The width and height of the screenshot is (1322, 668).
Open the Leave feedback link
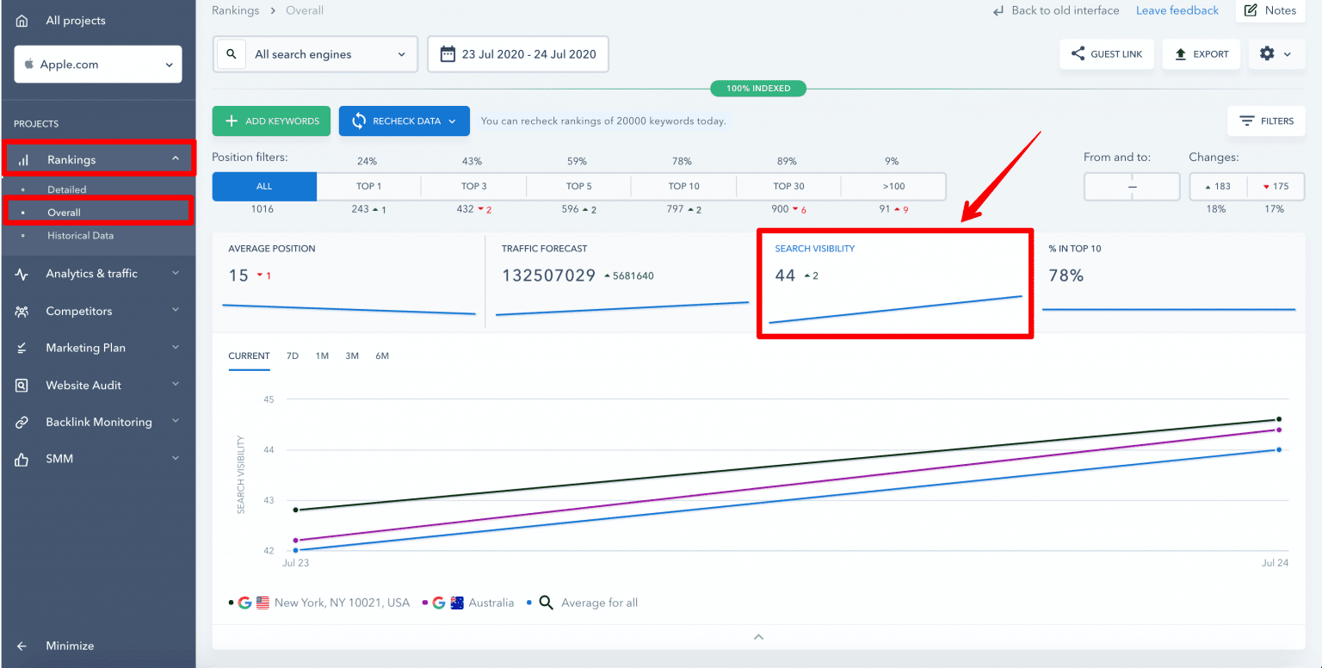pos(1177,10)
